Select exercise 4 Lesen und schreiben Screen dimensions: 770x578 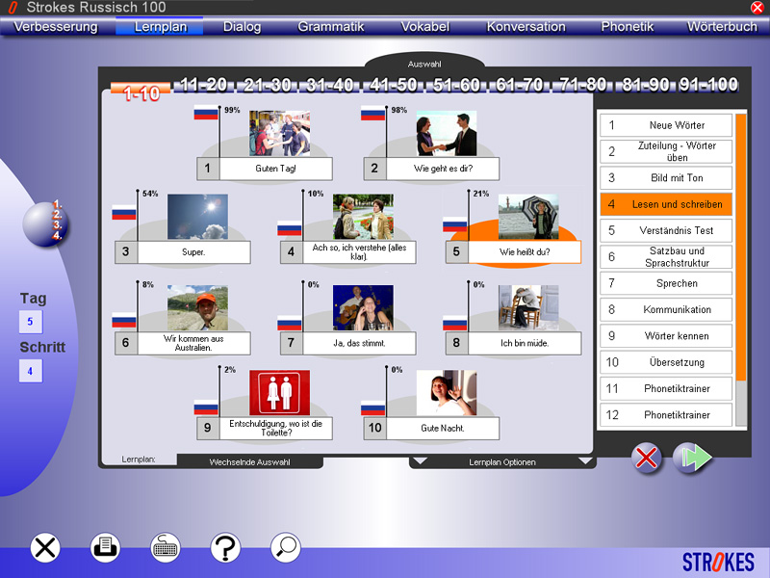click(666, 204)
